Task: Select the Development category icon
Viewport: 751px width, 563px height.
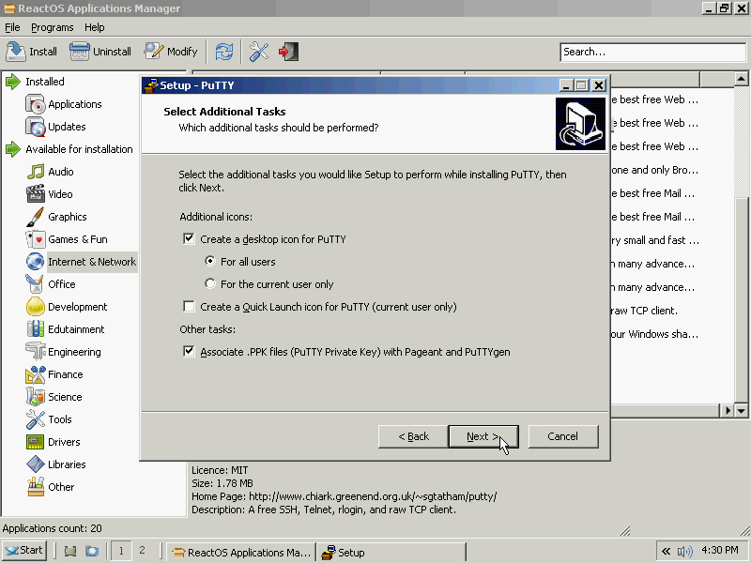Action: pyautogui.click(x=36, y=307)
